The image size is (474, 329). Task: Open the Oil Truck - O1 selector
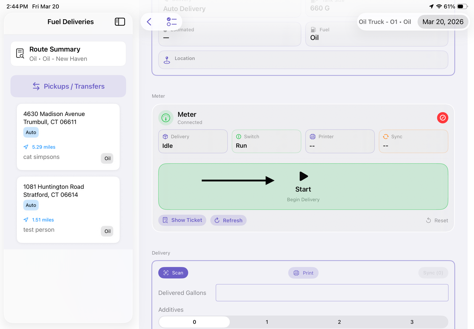tap(385, 22)
